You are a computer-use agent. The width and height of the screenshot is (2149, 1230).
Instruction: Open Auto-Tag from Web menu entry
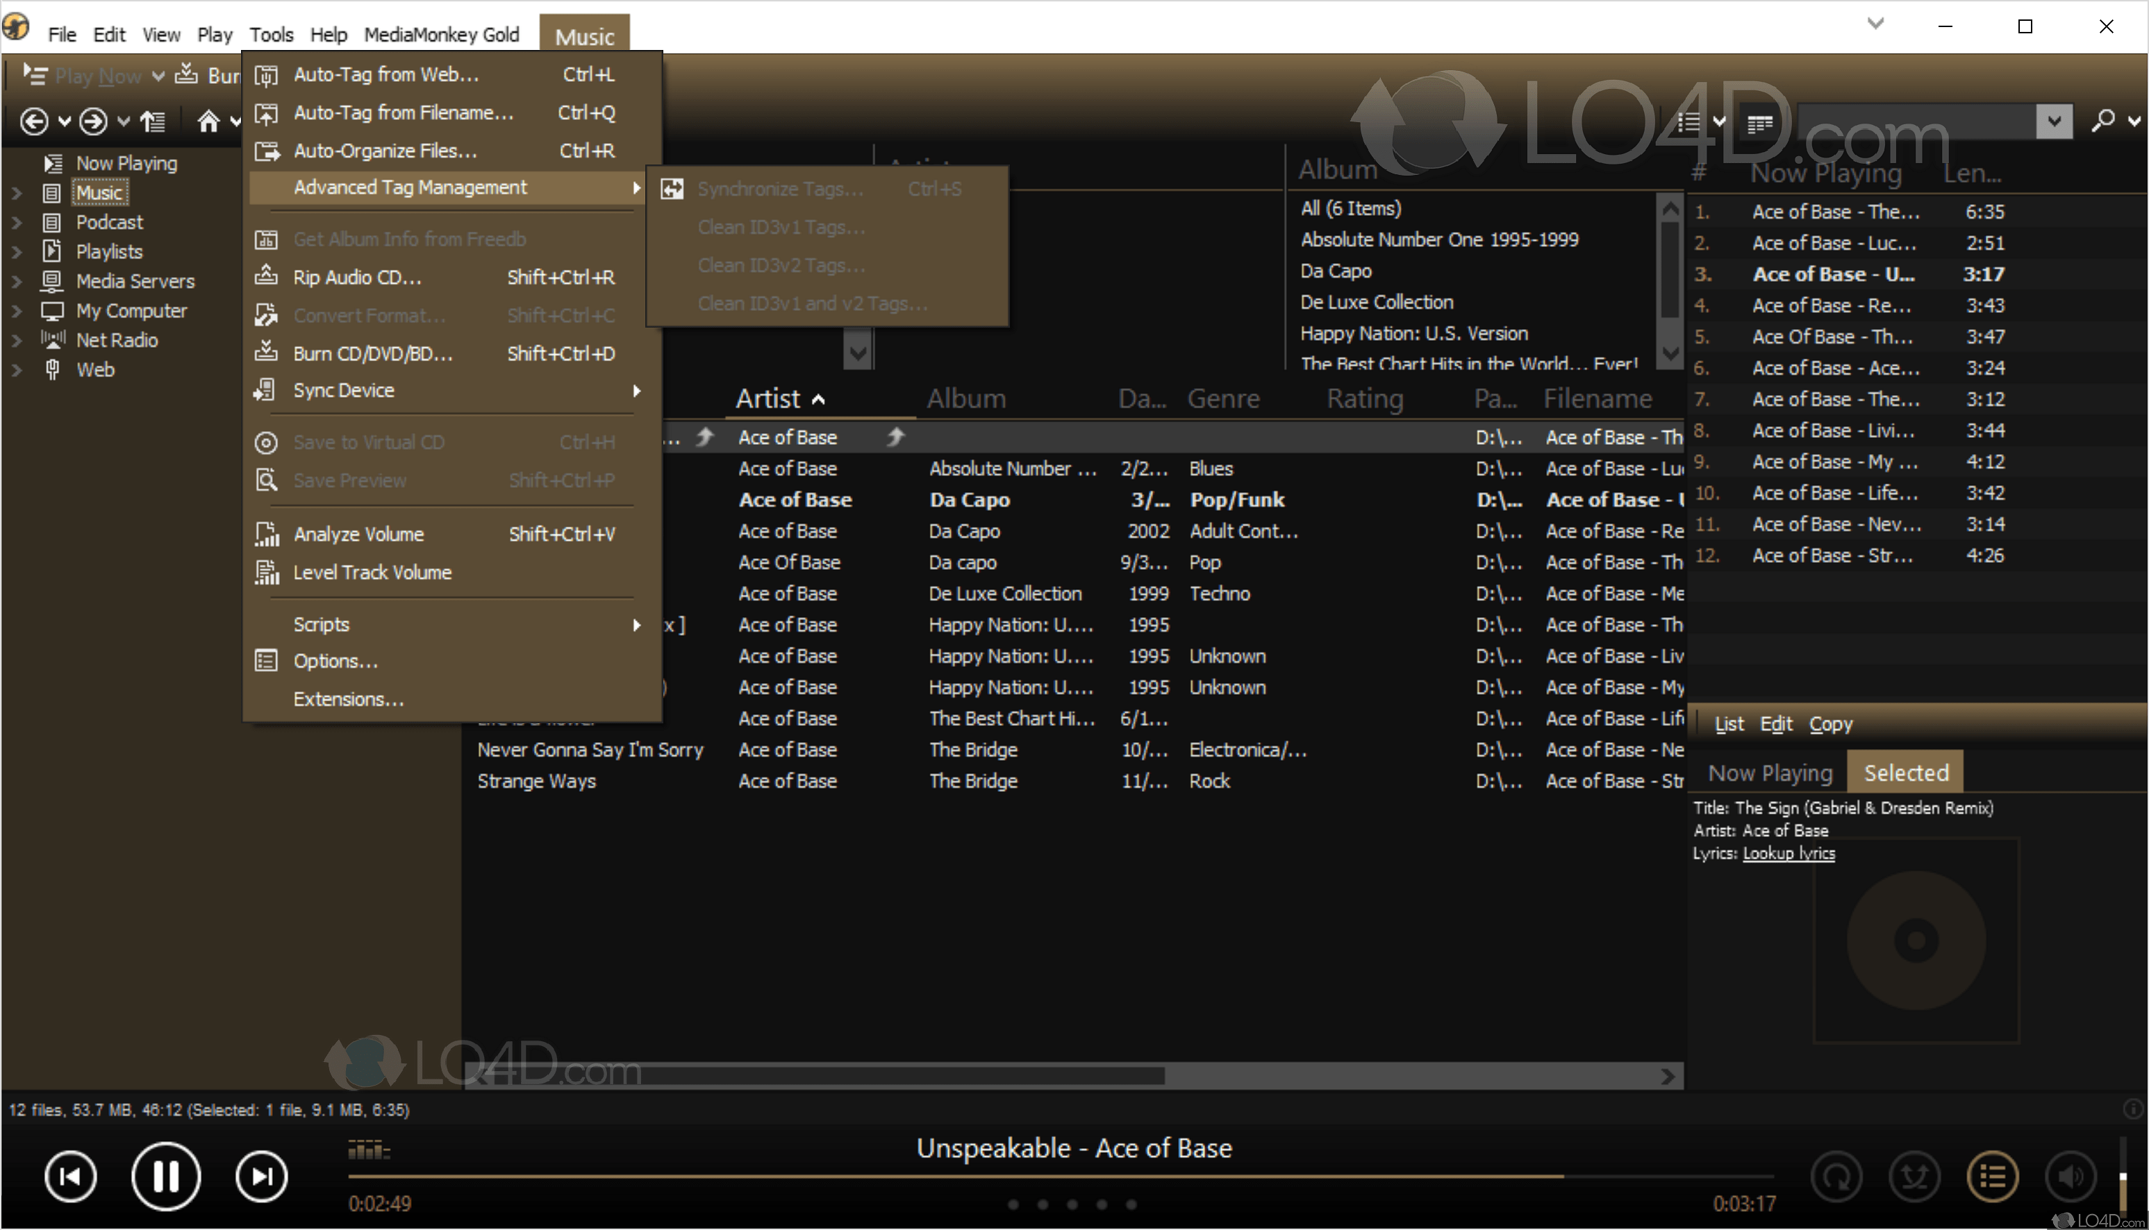(385, 74)
